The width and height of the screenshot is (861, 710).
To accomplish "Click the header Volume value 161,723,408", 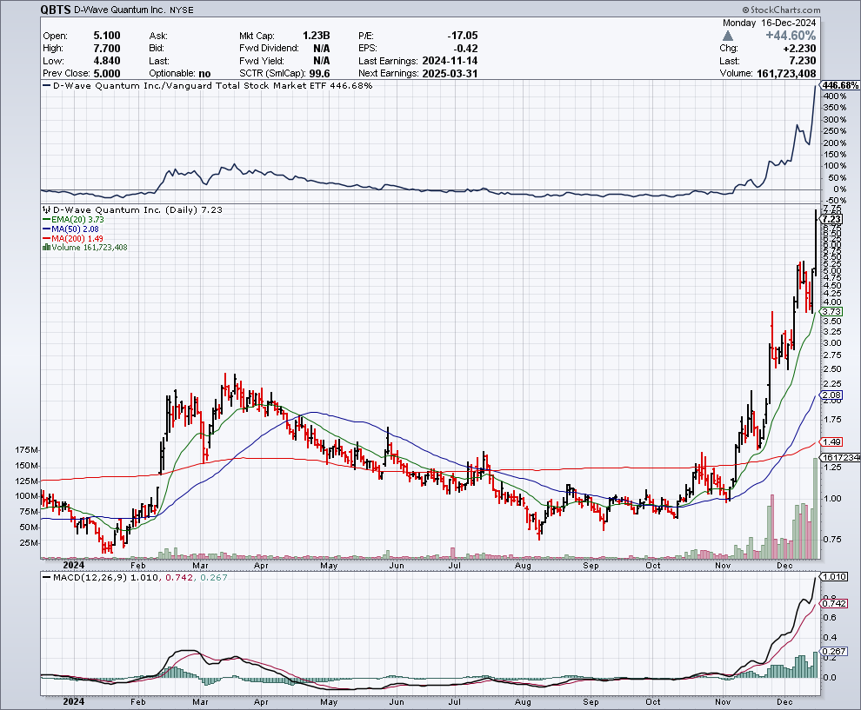I will [786, 74].
